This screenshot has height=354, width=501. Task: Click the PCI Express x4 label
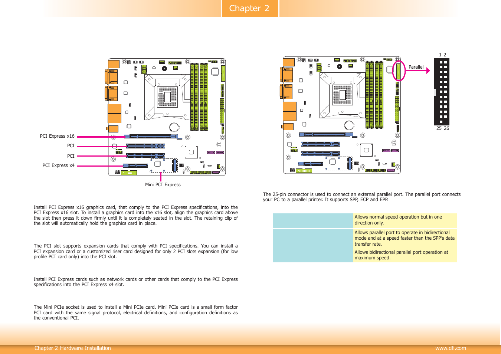58,165
